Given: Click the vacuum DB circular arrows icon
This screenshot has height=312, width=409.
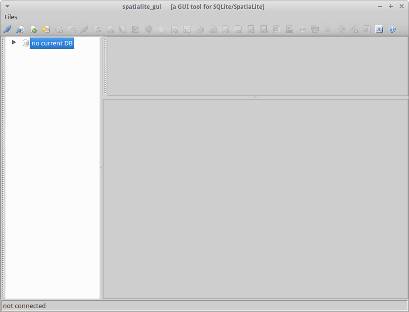Looking at the screenshot, I should 97,29.
